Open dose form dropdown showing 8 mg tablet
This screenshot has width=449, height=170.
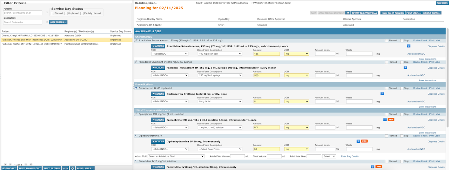[220, 101]
